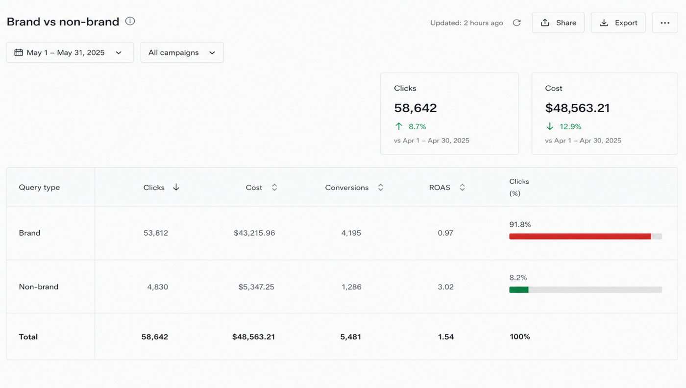Sort by Conversions using its sort icon

pyautogui.click(x=380, y=187)
